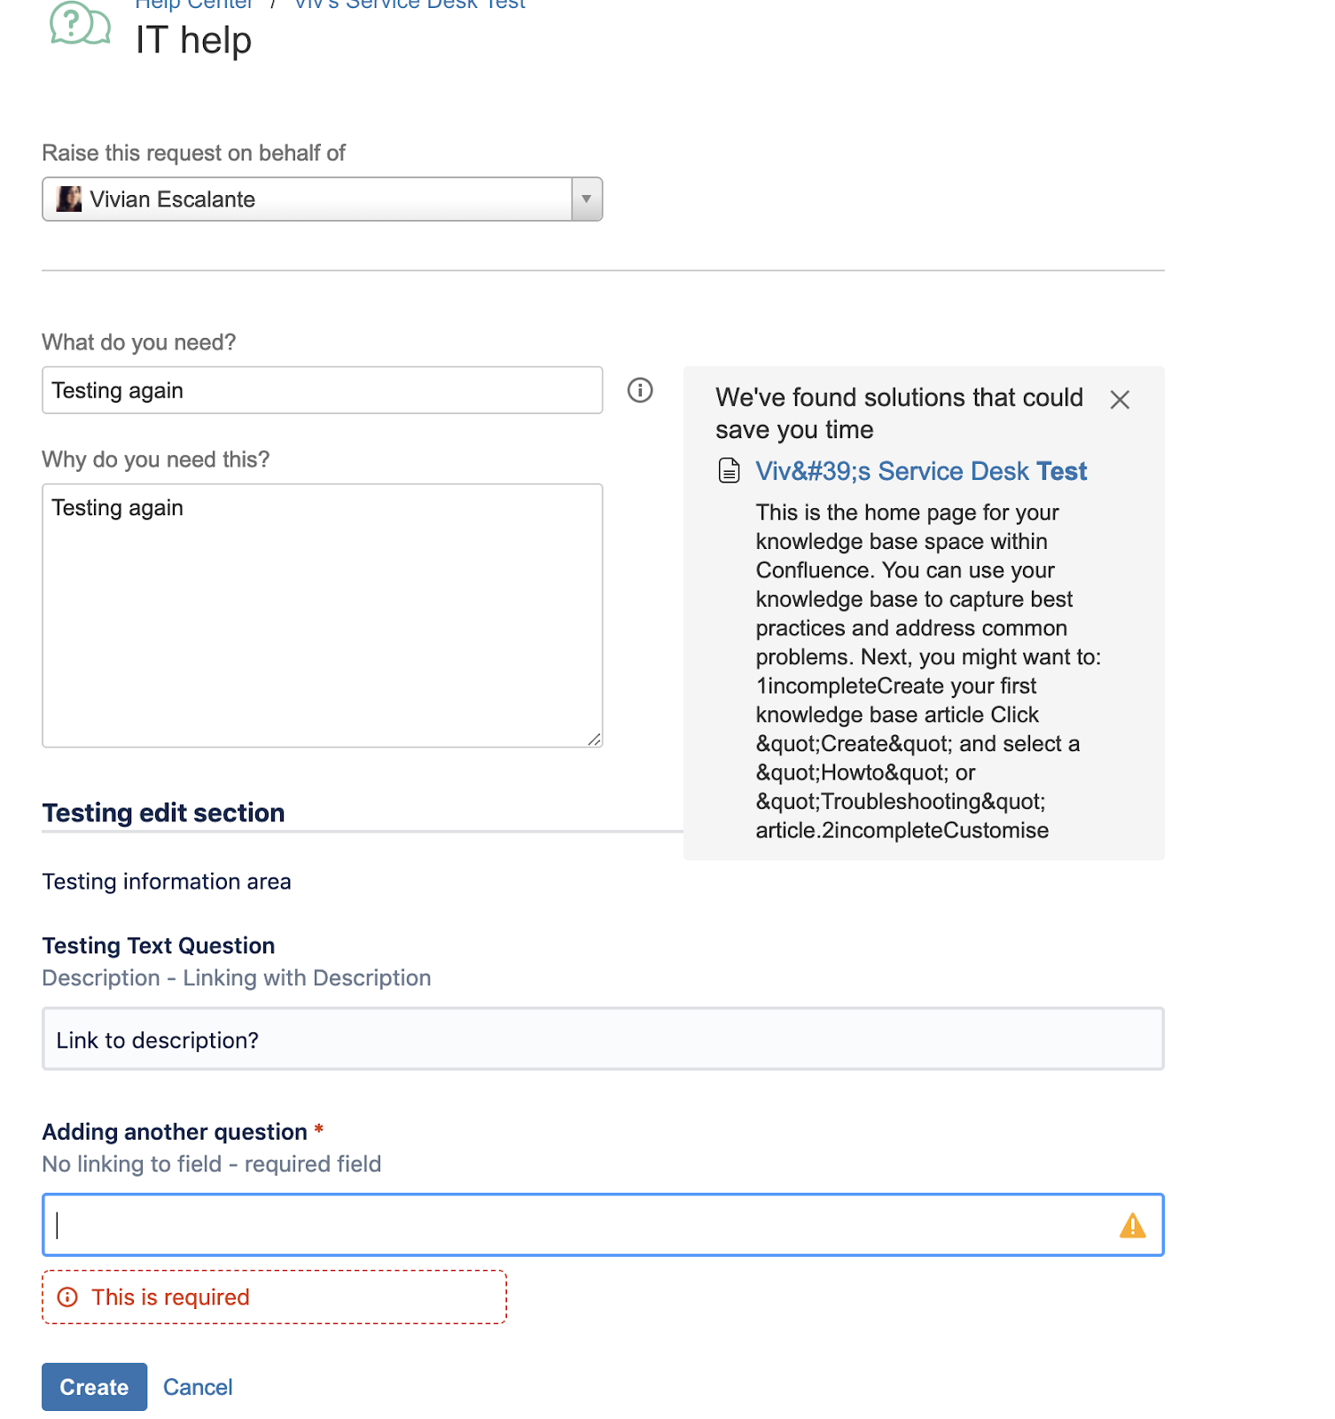Click the orange warning triangle icon
Screen dimensions: 1335x1419
[x=1132, y=1226]
